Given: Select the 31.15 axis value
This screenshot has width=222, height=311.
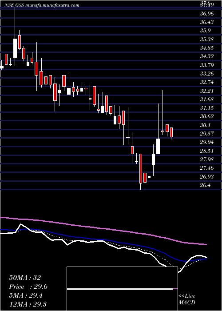Looking at the screenshot, I should [x=207, y=108].
